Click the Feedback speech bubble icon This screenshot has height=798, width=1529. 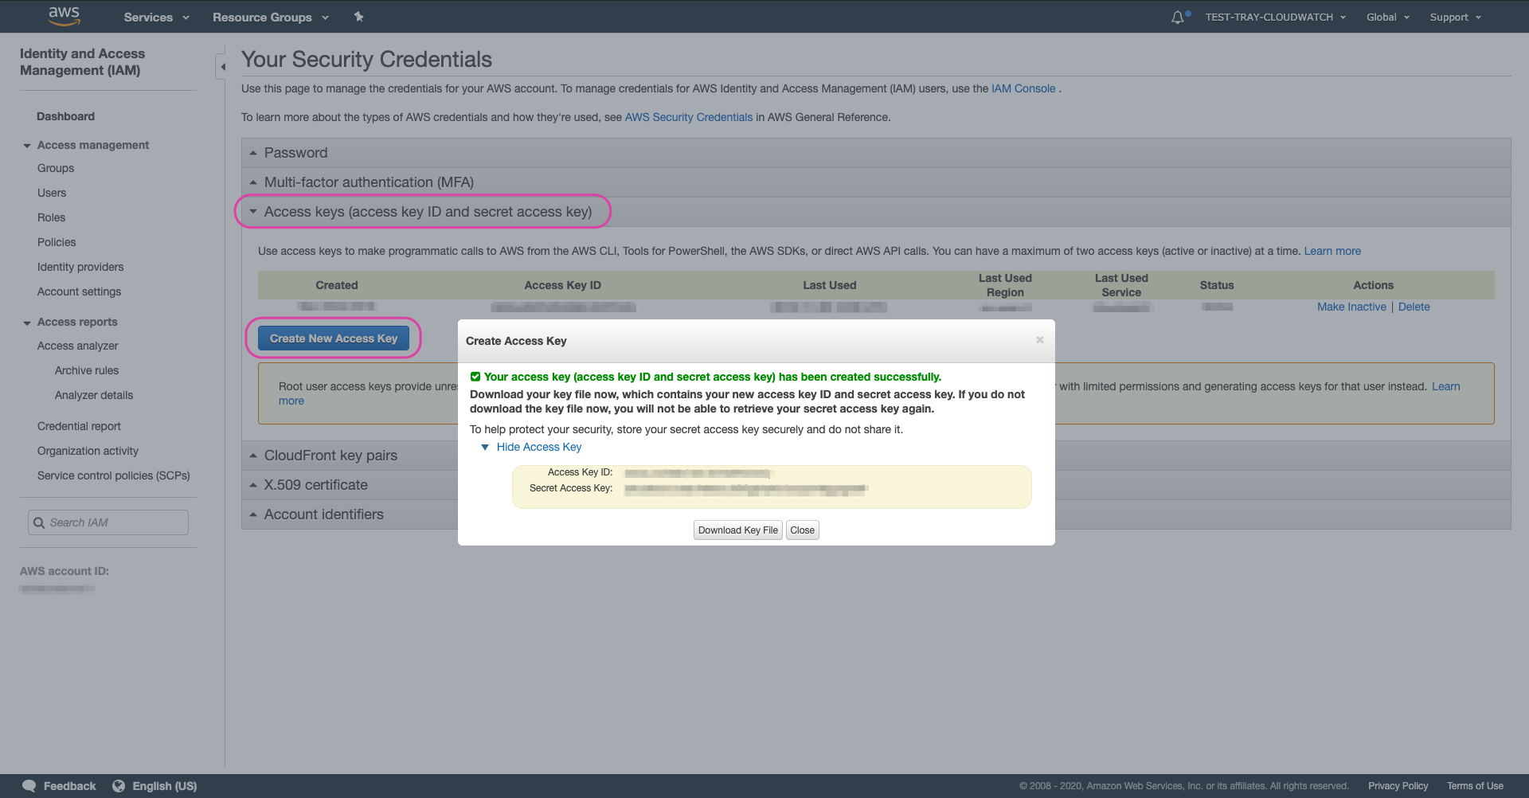coord(29,786)
